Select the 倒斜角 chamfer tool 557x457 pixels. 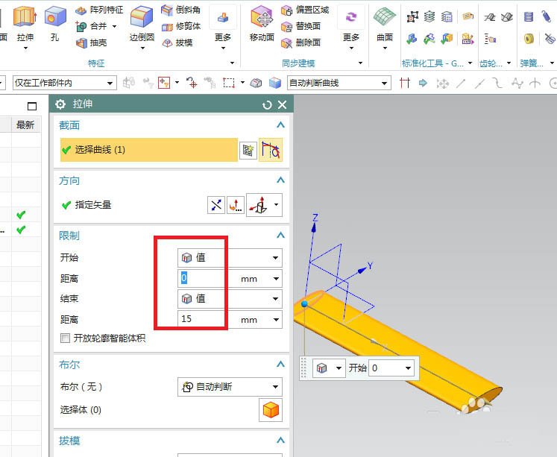pyautogui.click(x=180, y=10)
